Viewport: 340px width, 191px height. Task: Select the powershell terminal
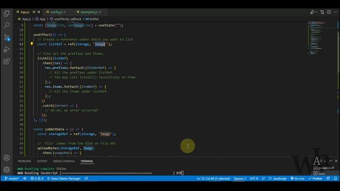coord(324,168)
